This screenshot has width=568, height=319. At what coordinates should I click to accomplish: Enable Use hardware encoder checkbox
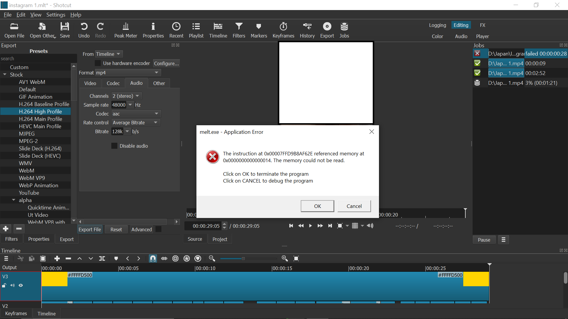tap(98, 63)
